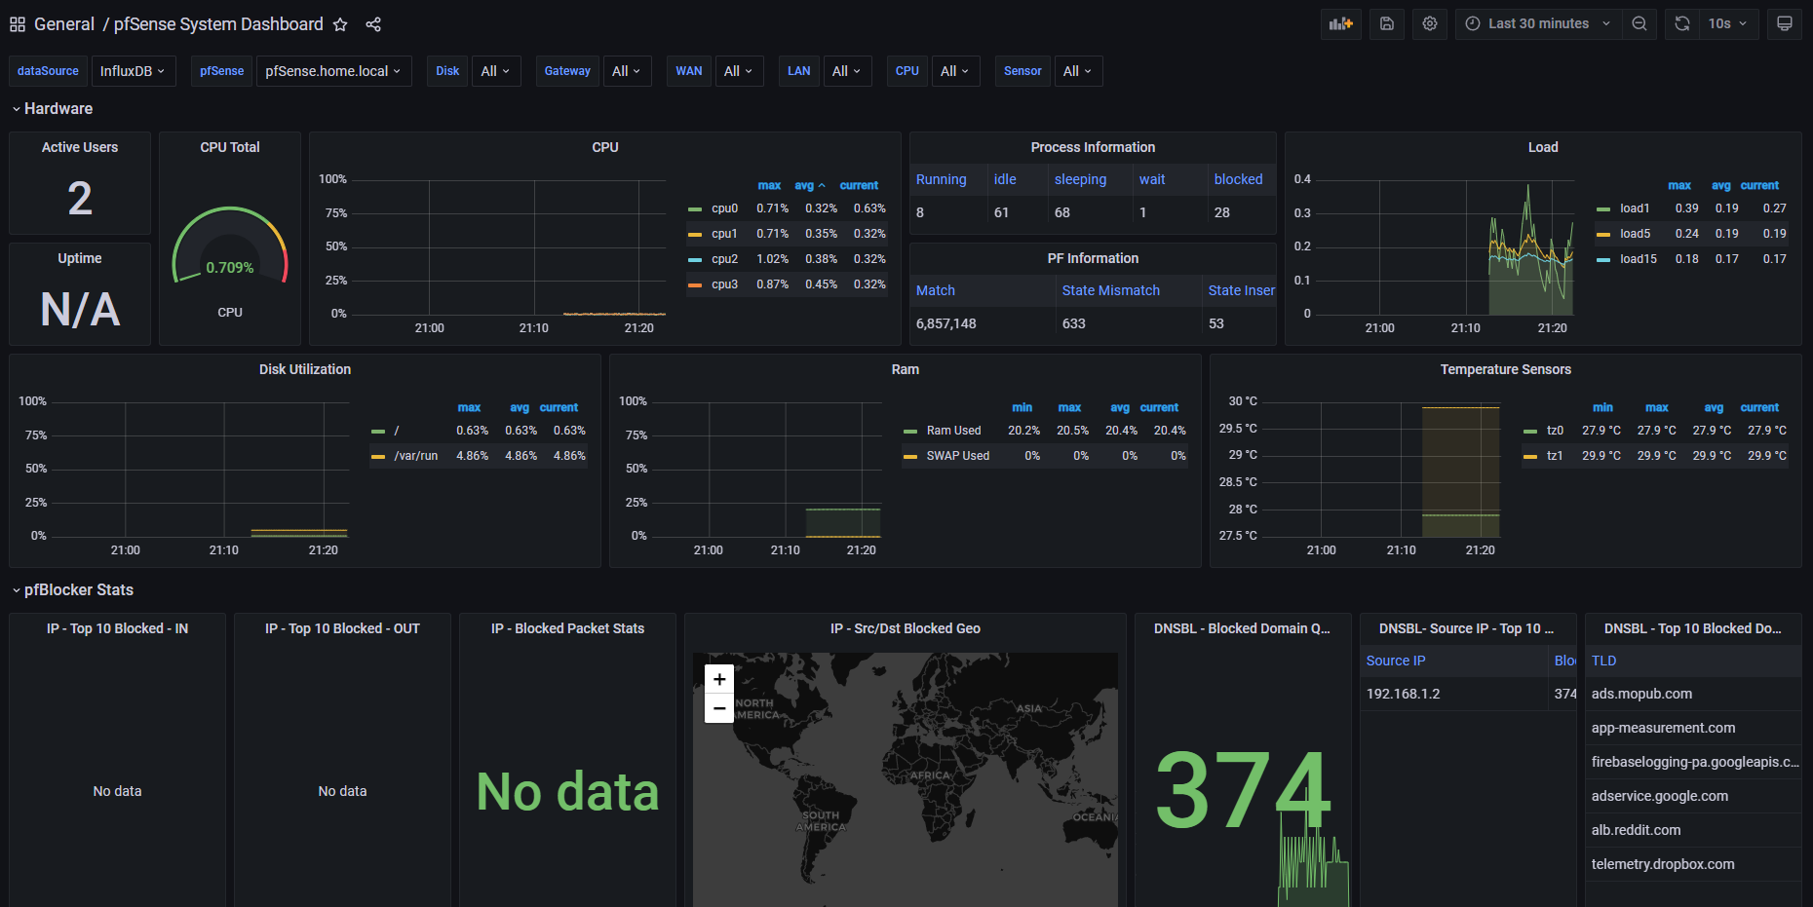Open the WAN variable dropdown

pos(739,71)
